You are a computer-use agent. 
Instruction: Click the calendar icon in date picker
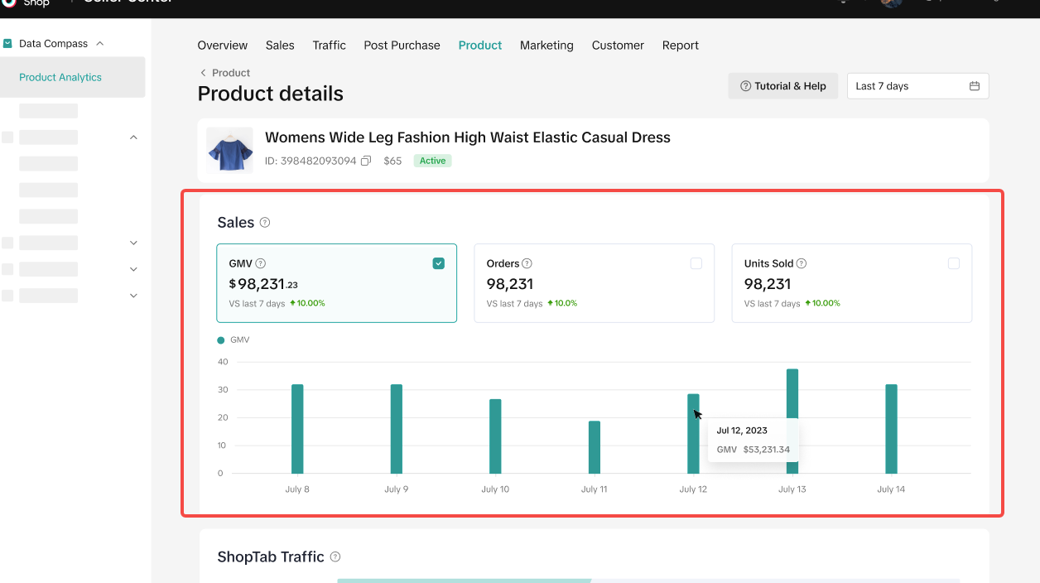(975, 86)
